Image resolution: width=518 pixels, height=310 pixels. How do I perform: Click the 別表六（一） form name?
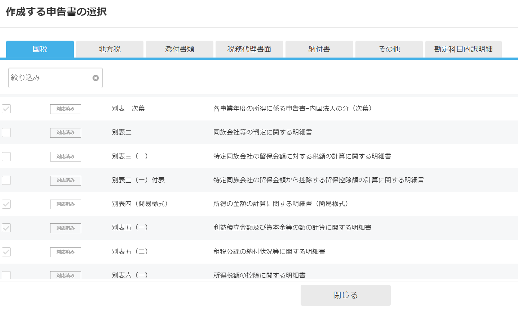pyautogui.click(x=130, y=275)
